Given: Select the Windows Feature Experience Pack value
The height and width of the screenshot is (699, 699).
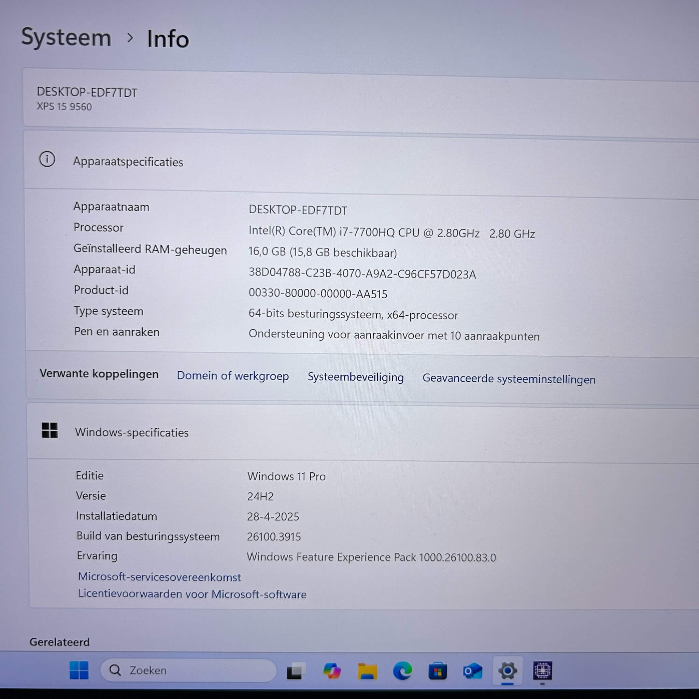Looking at the screenshot, I should (371, 557).
